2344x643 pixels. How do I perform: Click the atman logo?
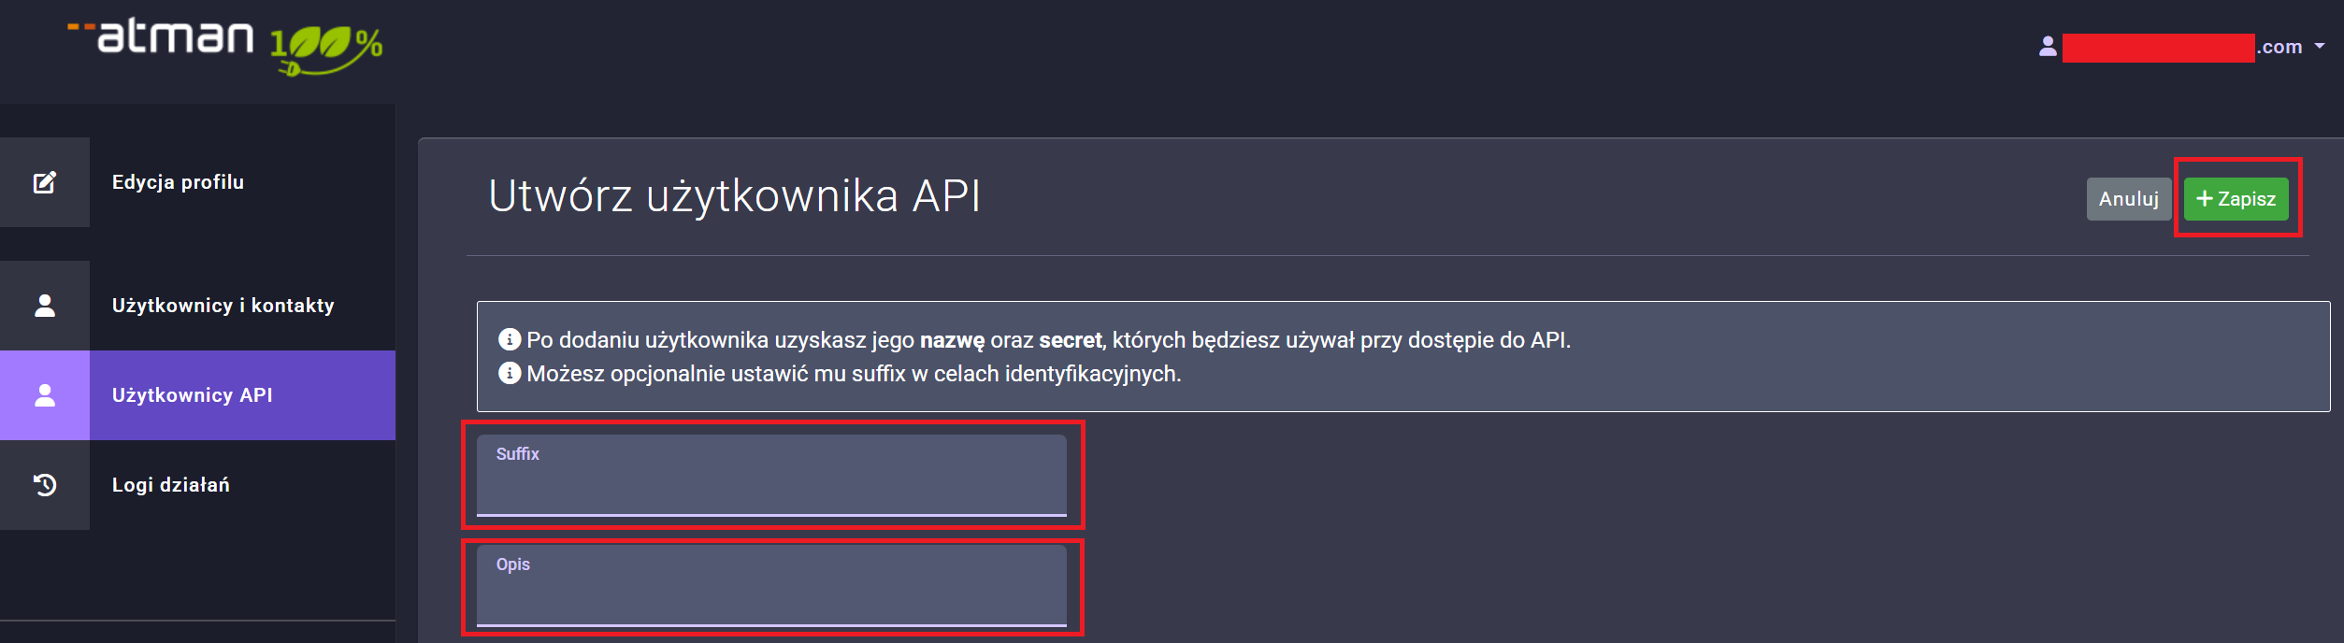175,37
